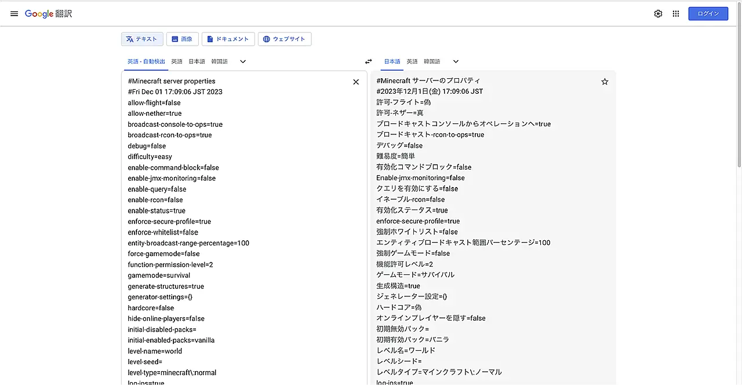Switch to 画像 translation mode
742x385 pixels.
pos(182,39)
